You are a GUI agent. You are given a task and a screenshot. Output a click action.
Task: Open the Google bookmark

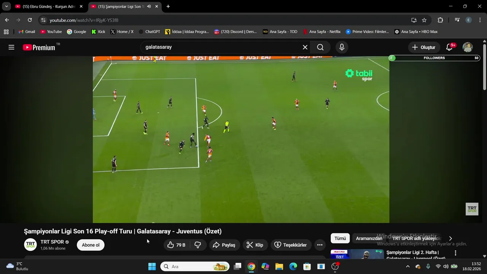pyautogui.click(x=76, y=32)
